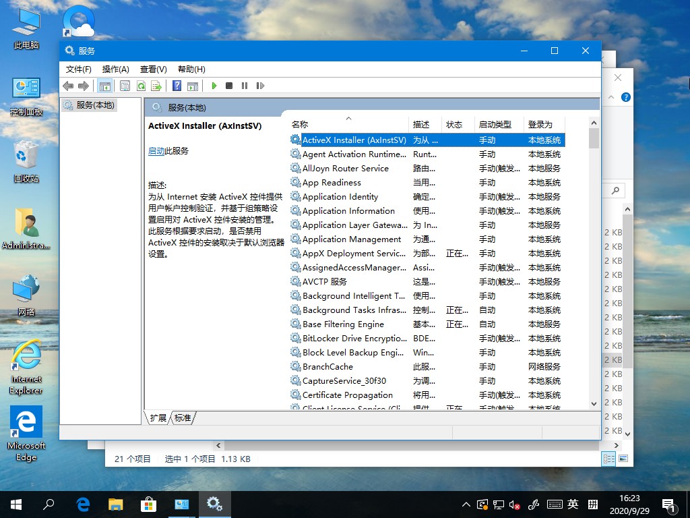Restart the service with toolbar restart icon
Viewport: 690px width, 518px height.
tap(260, 86)
